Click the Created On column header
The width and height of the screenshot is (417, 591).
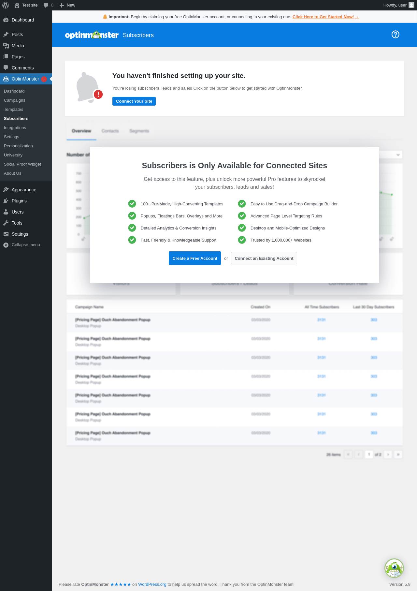point(261,307)
